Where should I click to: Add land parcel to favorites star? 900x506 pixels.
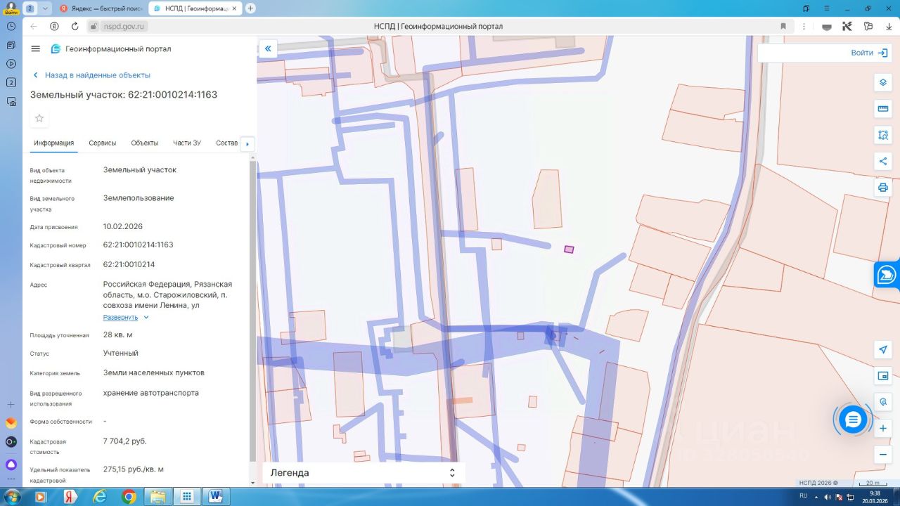[39, 118]
